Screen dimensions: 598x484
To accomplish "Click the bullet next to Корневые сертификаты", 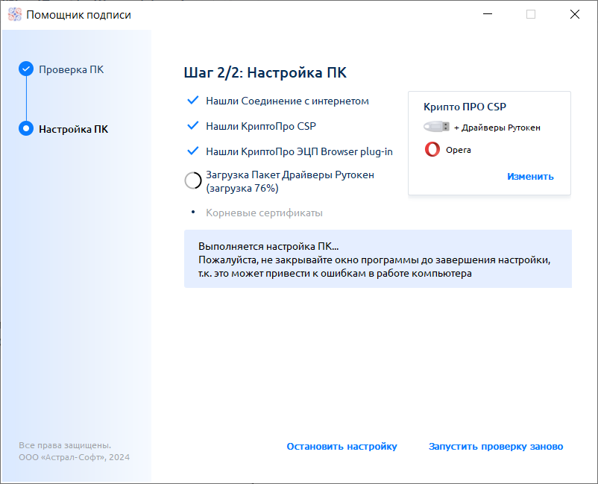I will (193, 212).
